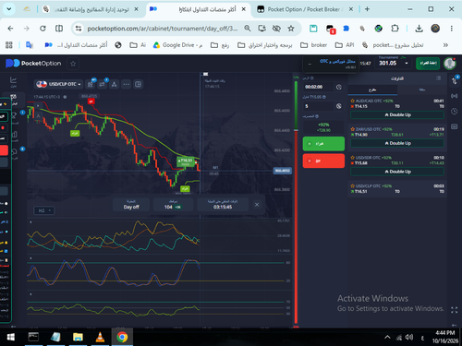Open the Chrome downloads icon
Image resolution: width=462 pixels, height=346 pixels.
tap(419, 29)
